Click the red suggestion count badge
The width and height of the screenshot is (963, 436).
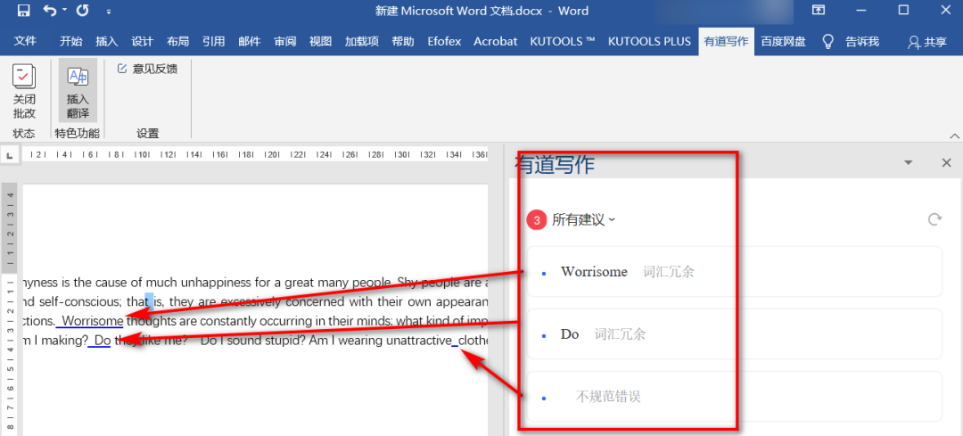tap(537, 220)
